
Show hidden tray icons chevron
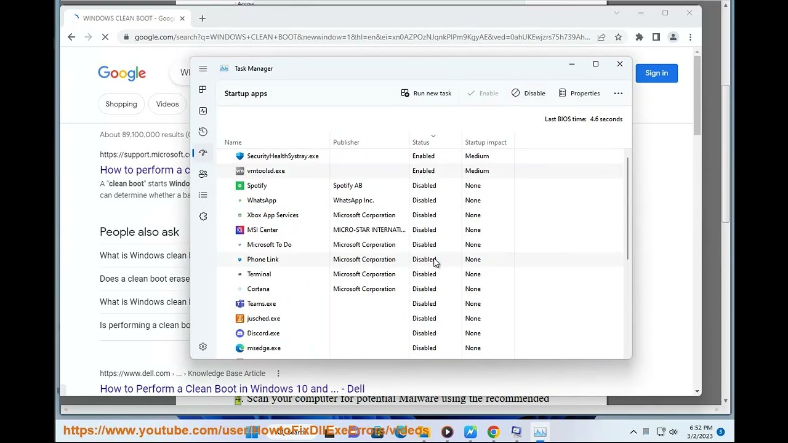coord(633,432)
